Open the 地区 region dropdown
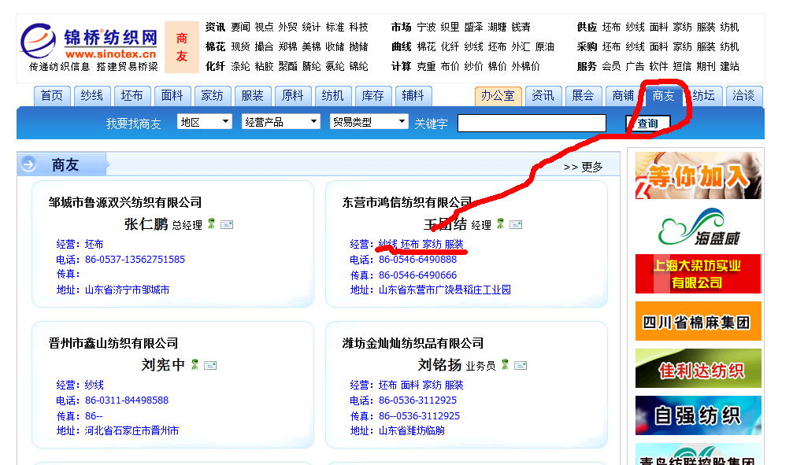This screenshot has width=793, height=465. point(205,122)
